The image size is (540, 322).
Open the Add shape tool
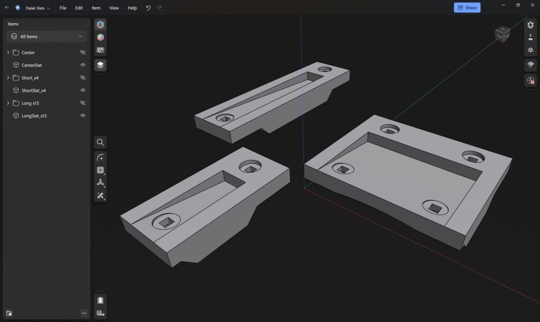pos(100,170)
